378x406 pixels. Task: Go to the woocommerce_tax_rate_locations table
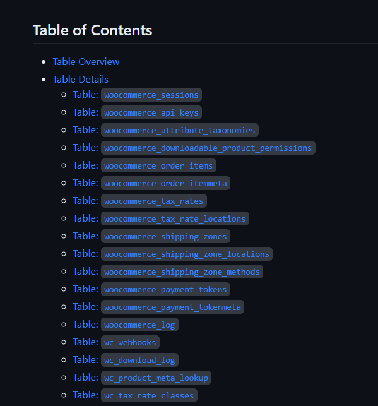tap(161, 218)
